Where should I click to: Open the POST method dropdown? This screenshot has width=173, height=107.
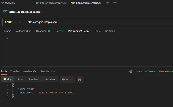coord(13,22)
